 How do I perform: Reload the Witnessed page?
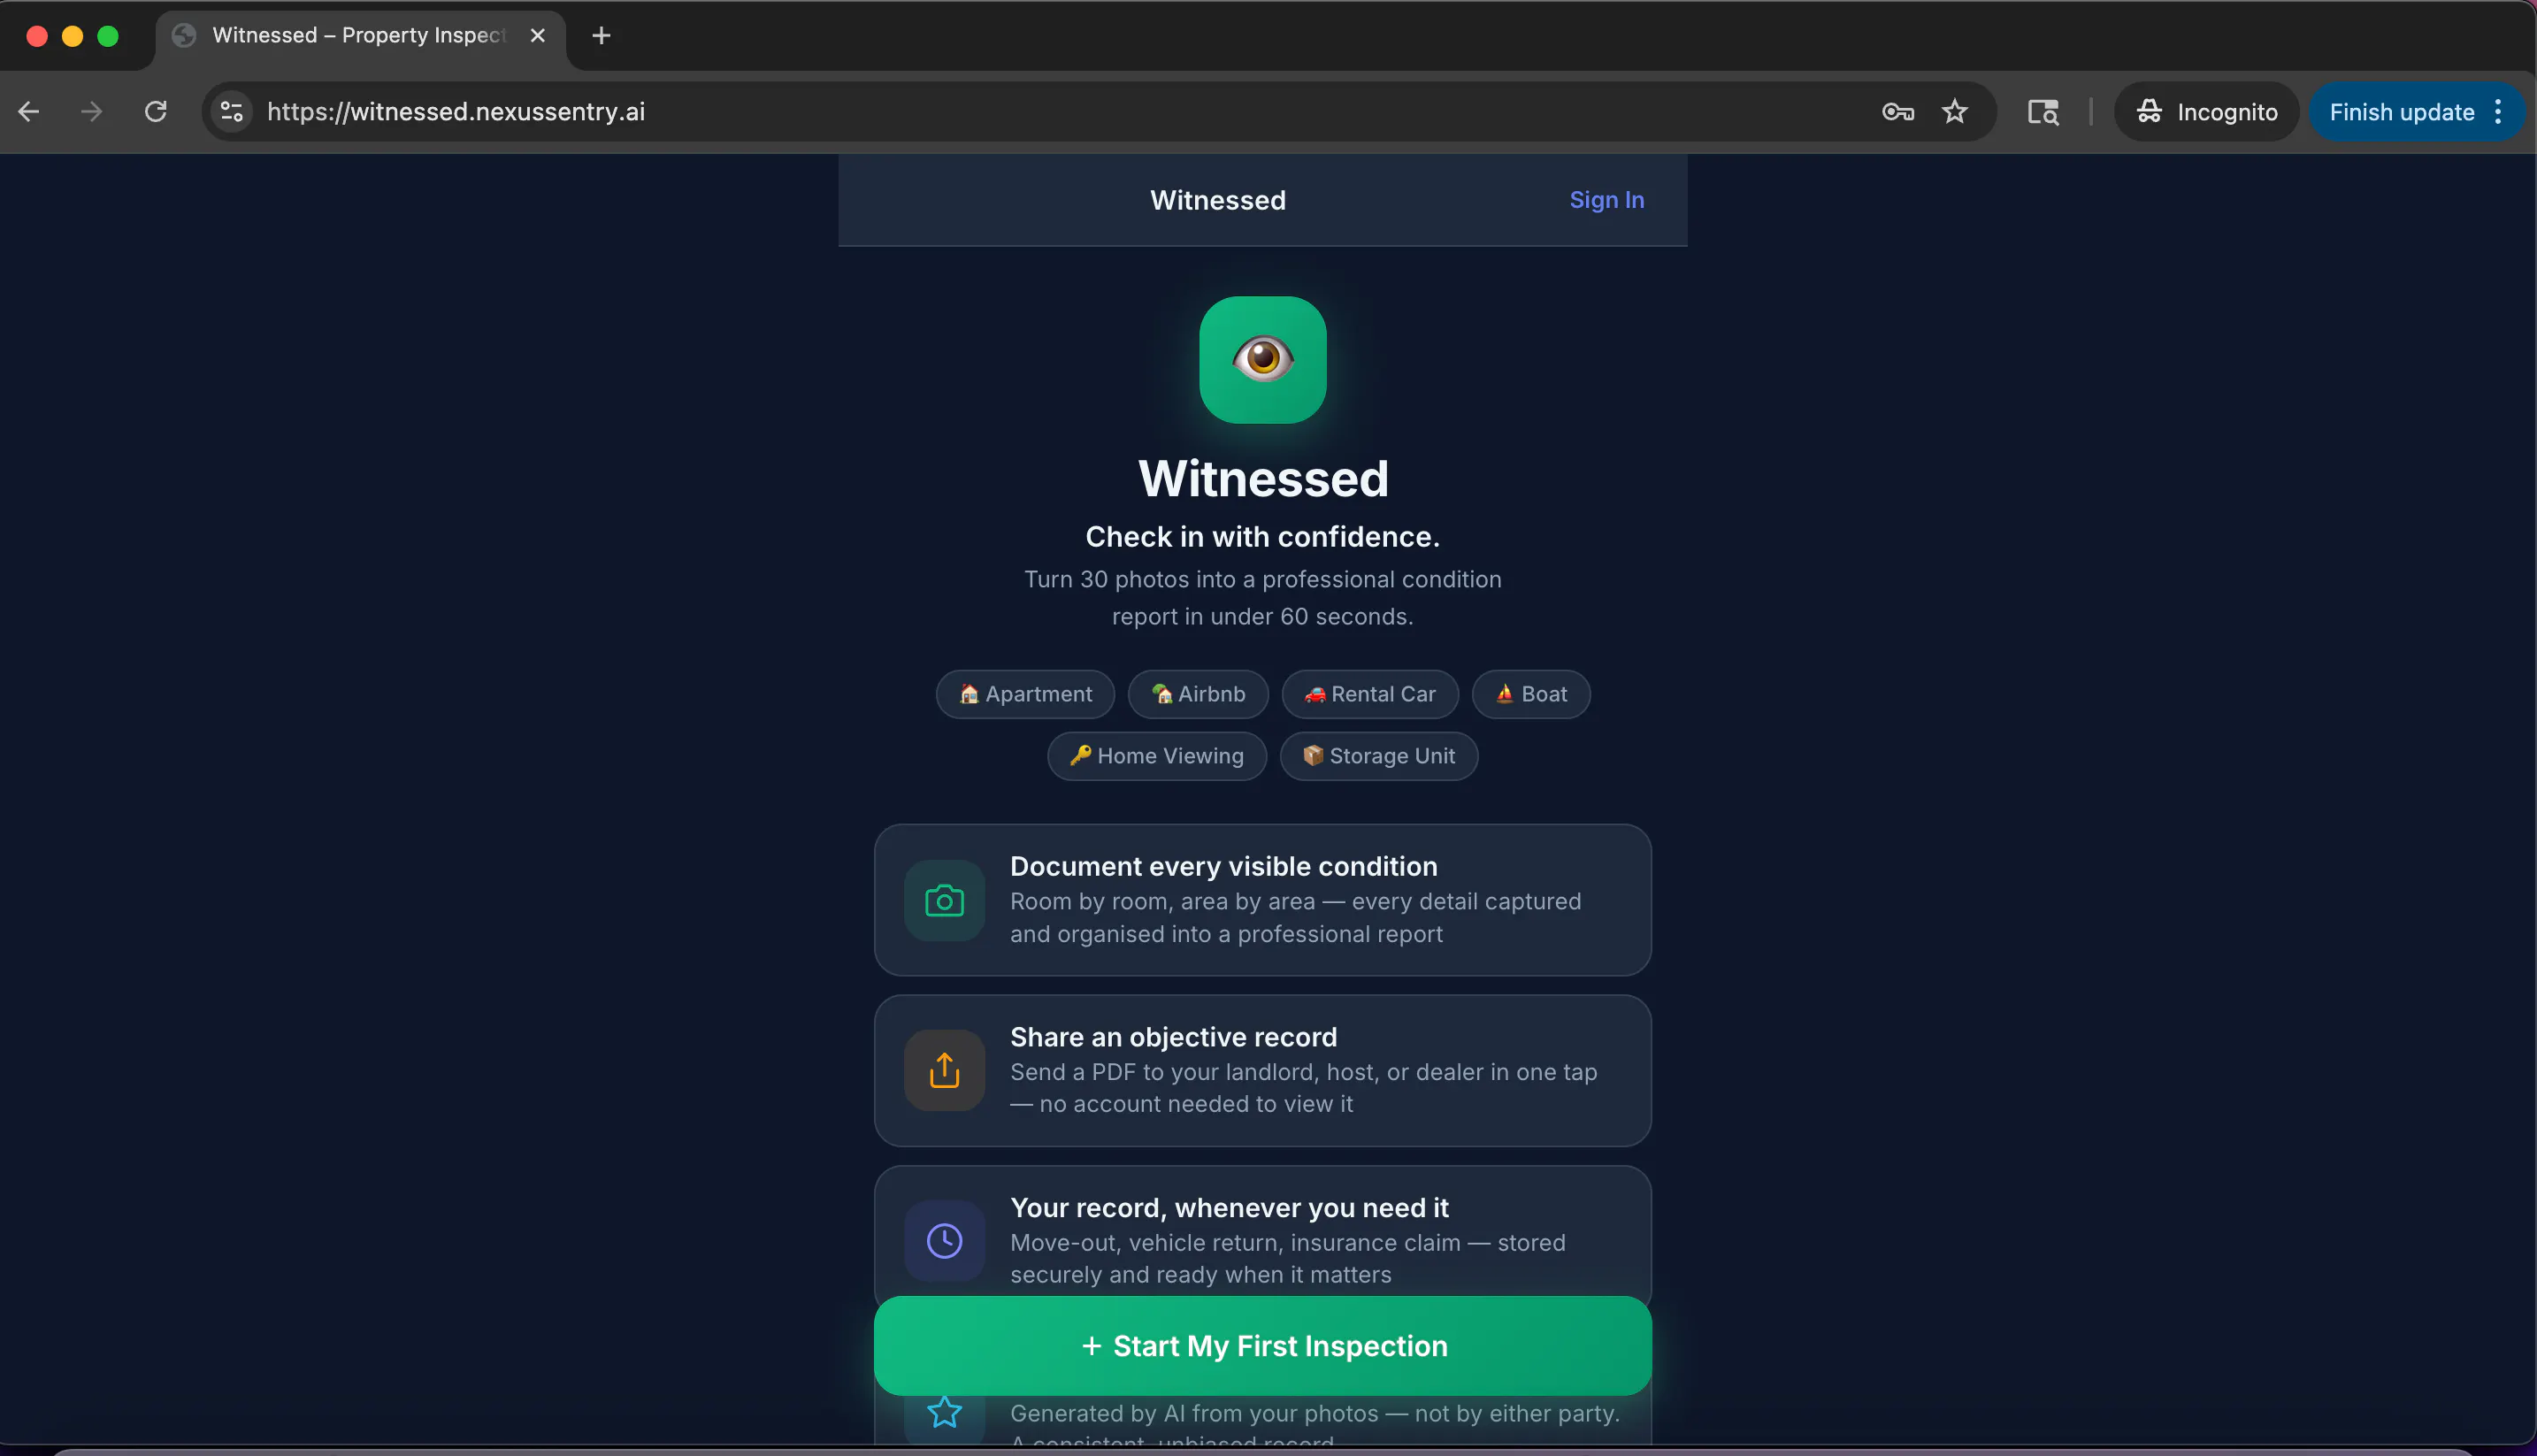tap(155, 111)
